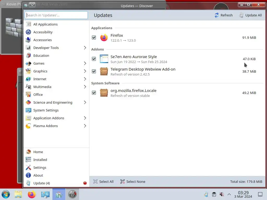Open the Office category

(56, 95)
